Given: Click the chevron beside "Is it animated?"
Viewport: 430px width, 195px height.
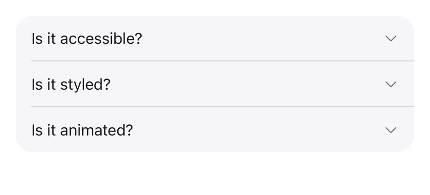Looking at the screenshot, I should (391, 130).
